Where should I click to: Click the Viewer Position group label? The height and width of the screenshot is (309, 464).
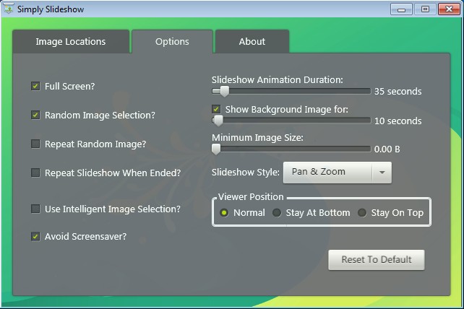click(x=251, y=196)
